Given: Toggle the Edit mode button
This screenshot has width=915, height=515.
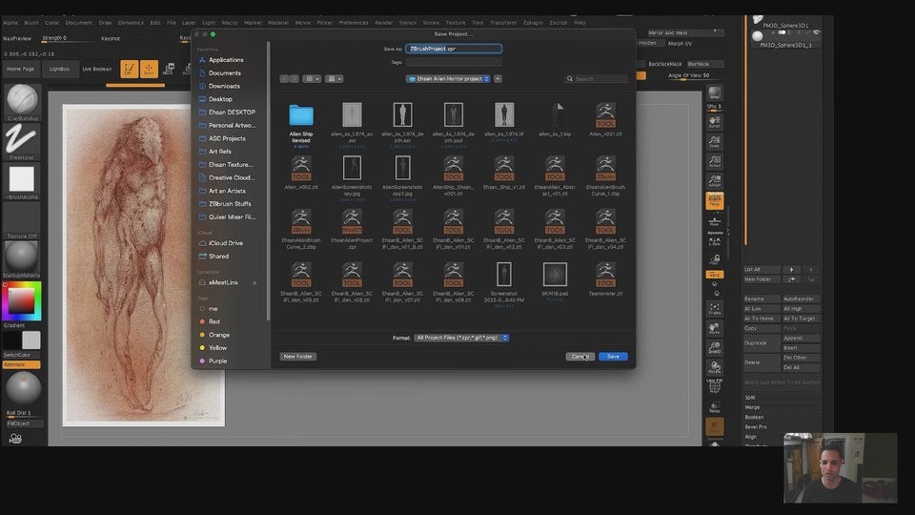Looking at the screenshot, I should click(128, 69).
